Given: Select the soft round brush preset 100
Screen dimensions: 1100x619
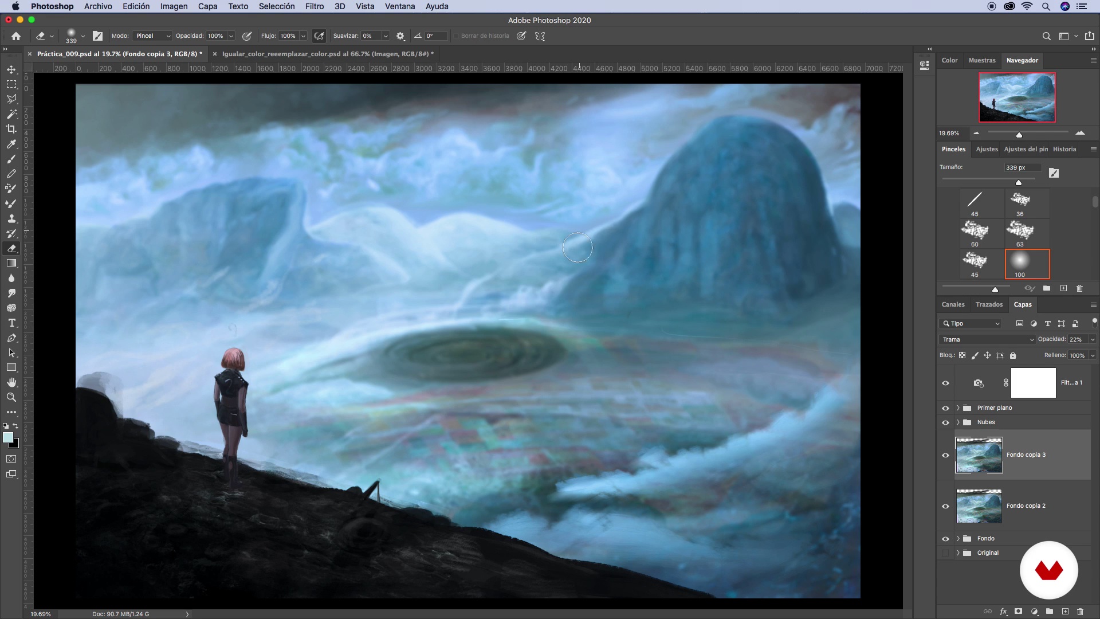Looking at the screenshot, I should [1027, 264].
